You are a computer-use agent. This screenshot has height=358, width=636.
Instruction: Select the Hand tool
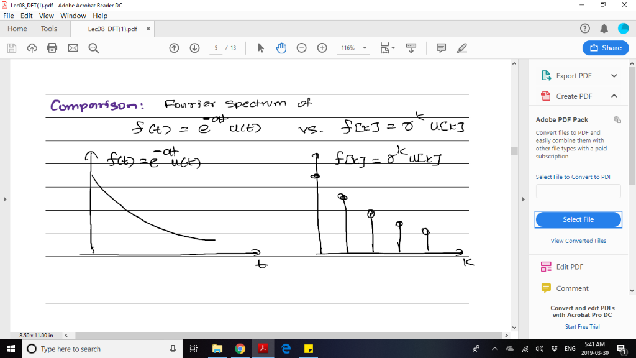[x=281, y=47]
